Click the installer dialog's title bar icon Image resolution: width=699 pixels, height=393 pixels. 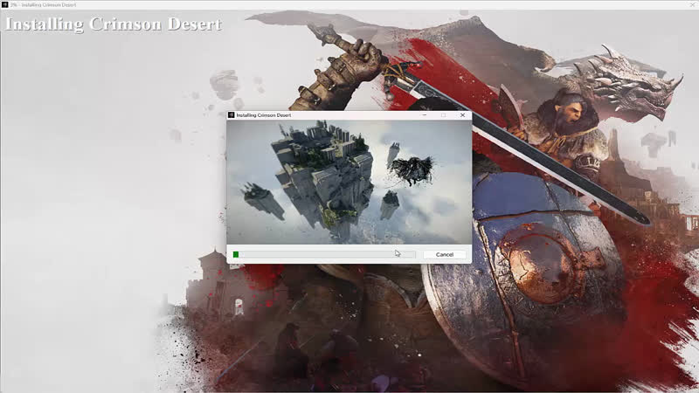(232, 115)
